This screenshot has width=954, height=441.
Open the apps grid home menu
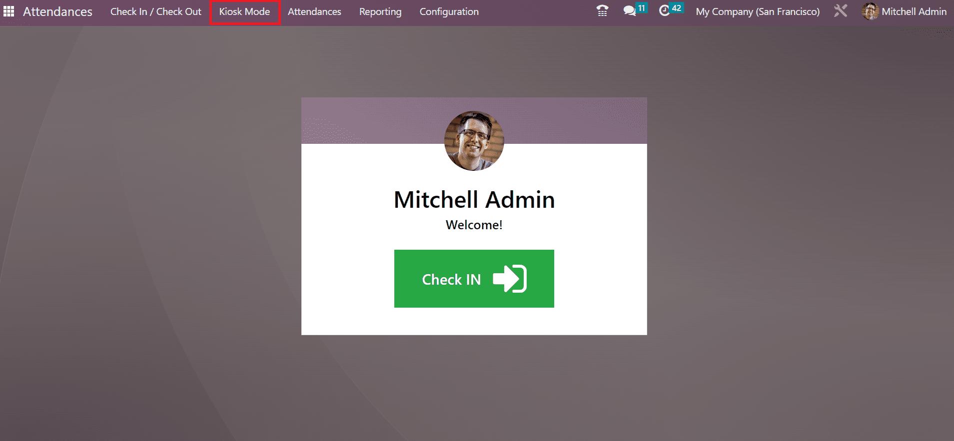point(8,11)
